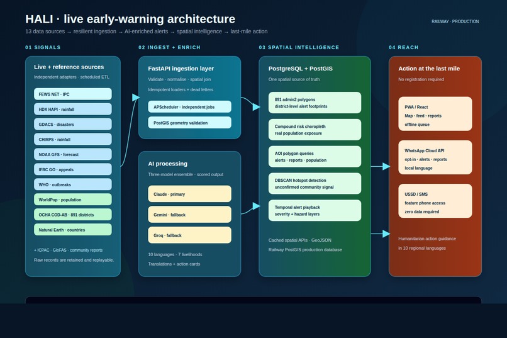
Task: Click the WHO · outbreaks chip
Action: point(73,184)
